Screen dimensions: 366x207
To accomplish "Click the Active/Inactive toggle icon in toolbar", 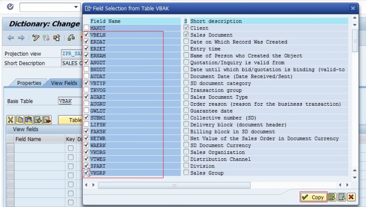I will tap(46, 38).
